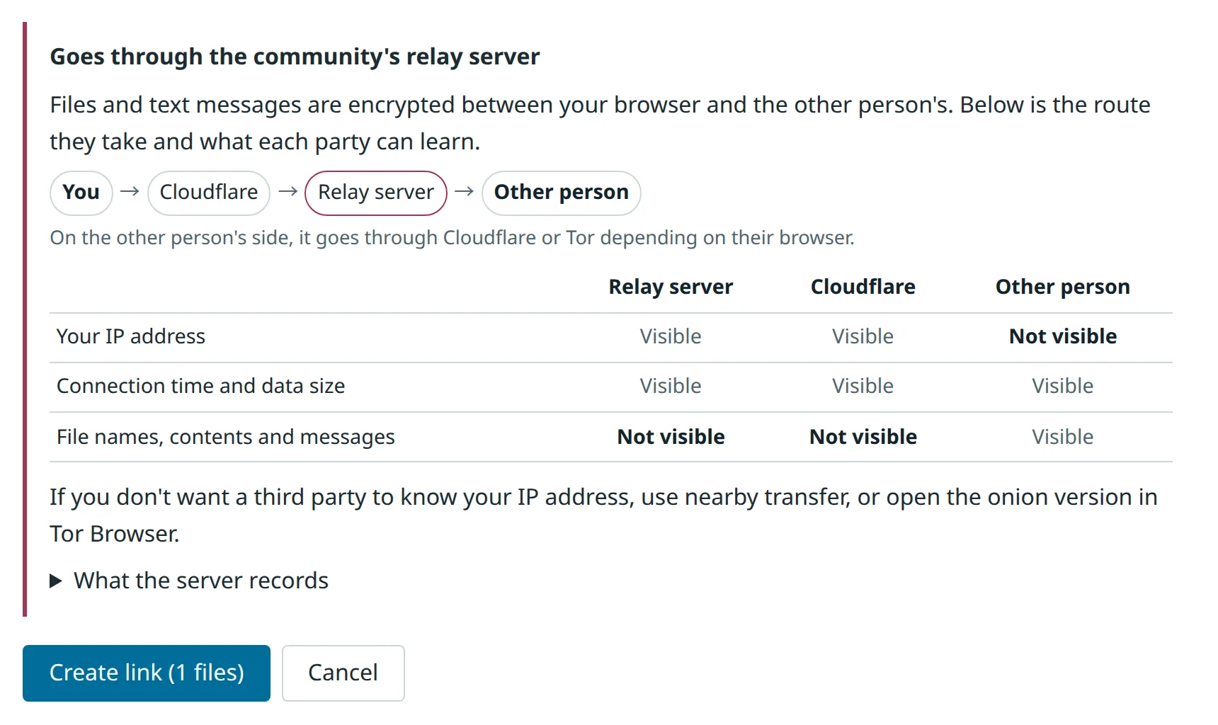Click the Other person chip in the route diagram
The width and height of the screenshot is (1218, 725).
(x=562, y=193)
